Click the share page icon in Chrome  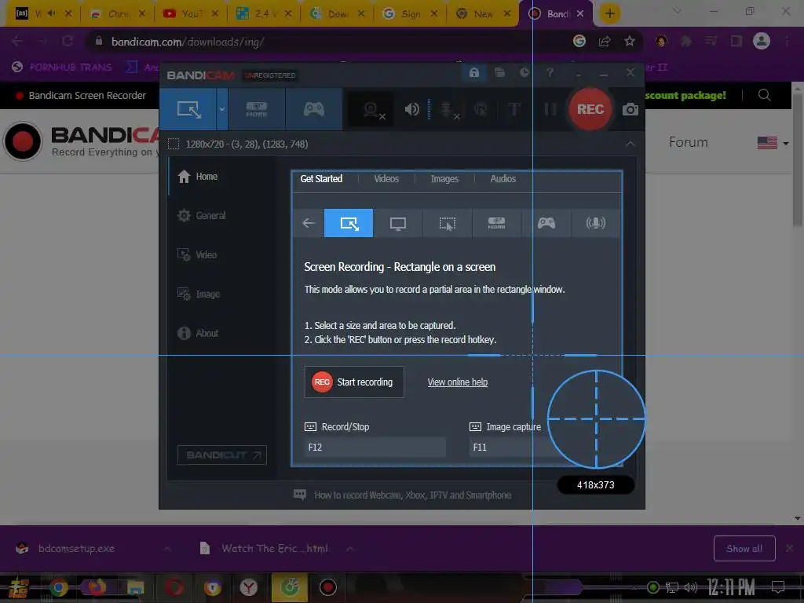click(x=605, y=42)
